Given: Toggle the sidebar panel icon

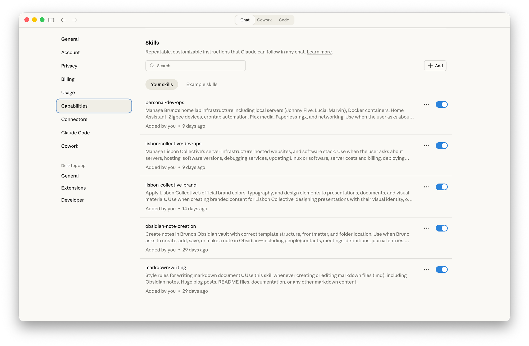Looking at the screenshot, I should tap(51, 20).
